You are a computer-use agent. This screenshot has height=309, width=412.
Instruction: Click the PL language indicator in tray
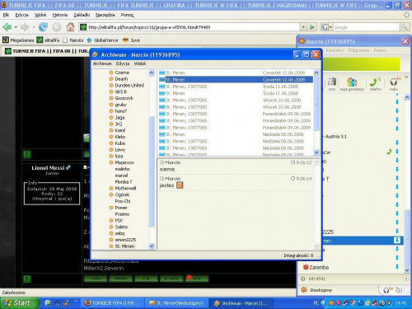coord(316,303)
